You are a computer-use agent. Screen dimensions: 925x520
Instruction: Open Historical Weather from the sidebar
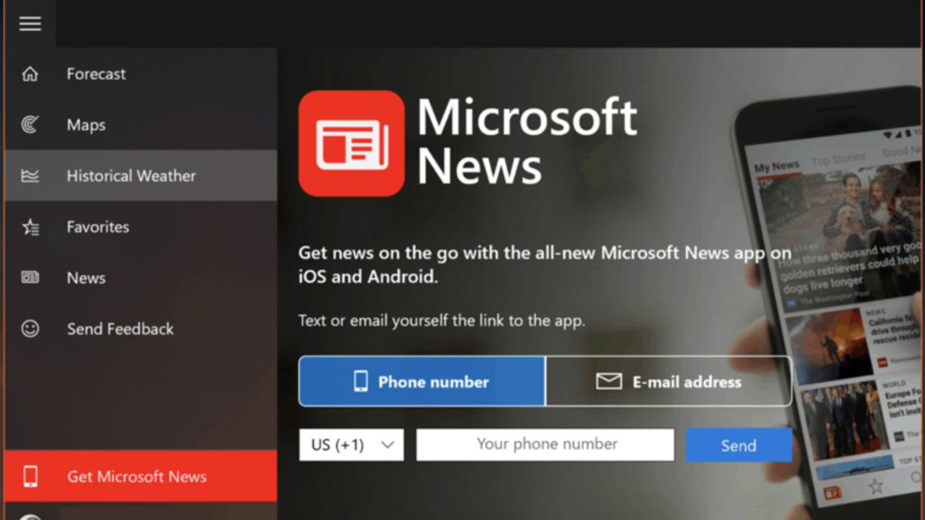(131, 176)
